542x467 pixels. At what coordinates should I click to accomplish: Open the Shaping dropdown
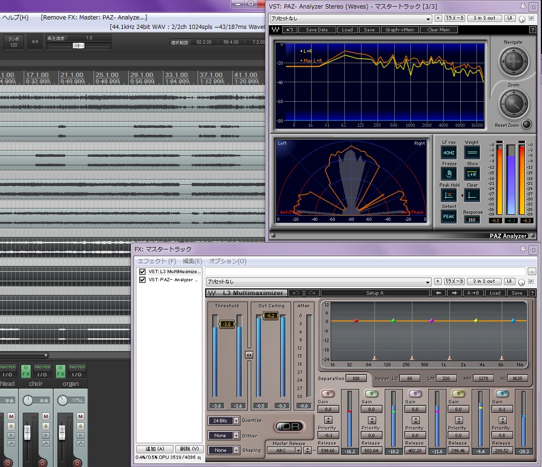(237, 450)
